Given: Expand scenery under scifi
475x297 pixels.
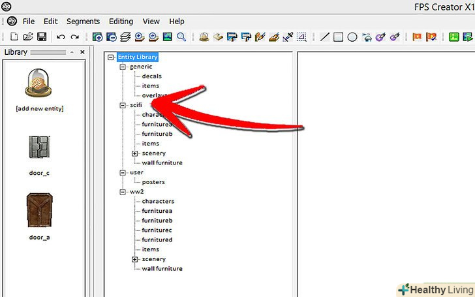Looking at the screenshot, I should point(135,153).
